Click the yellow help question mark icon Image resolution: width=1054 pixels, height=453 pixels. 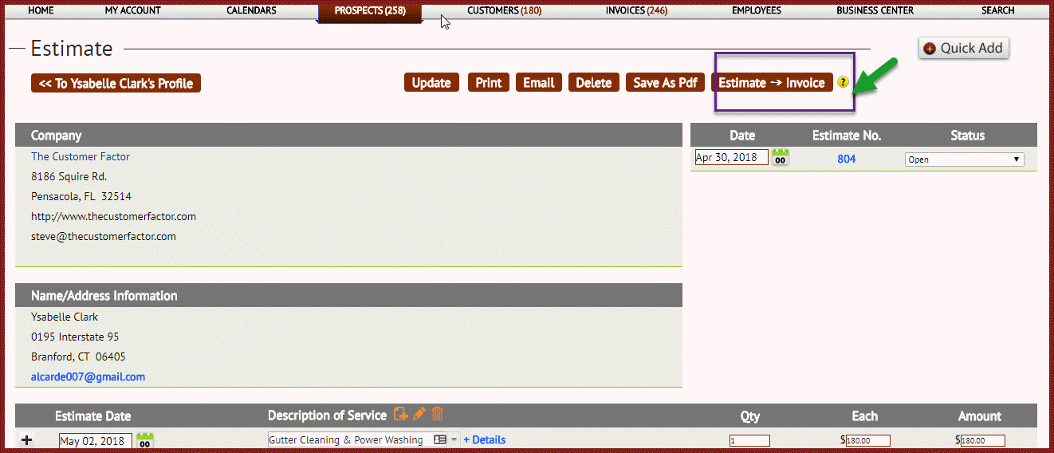click(x=843, y=83)
